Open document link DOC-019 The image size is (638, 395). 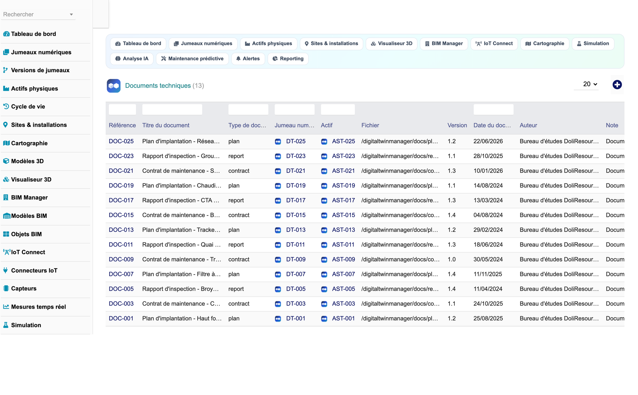click(121, 186)
